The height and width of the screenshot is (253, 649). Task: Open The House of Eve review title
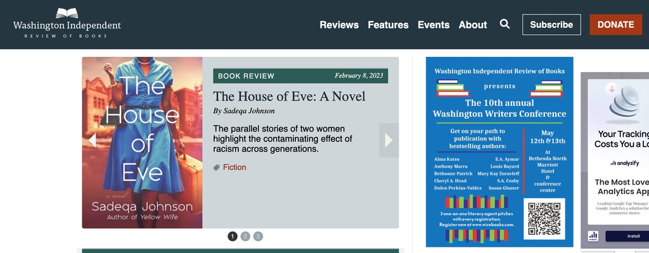click(289, 96)
